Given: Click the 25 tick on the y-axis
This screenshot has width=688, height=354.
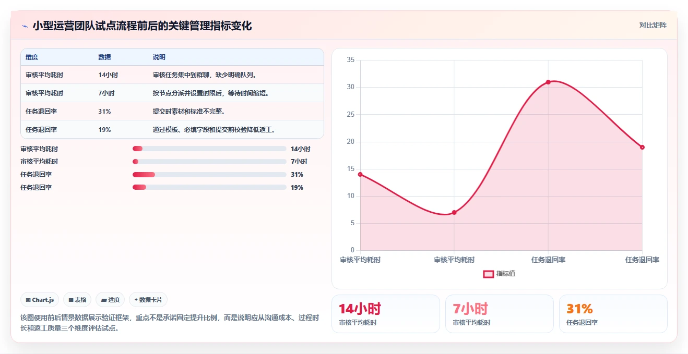Looking at the screenshot, I should 351,114.
